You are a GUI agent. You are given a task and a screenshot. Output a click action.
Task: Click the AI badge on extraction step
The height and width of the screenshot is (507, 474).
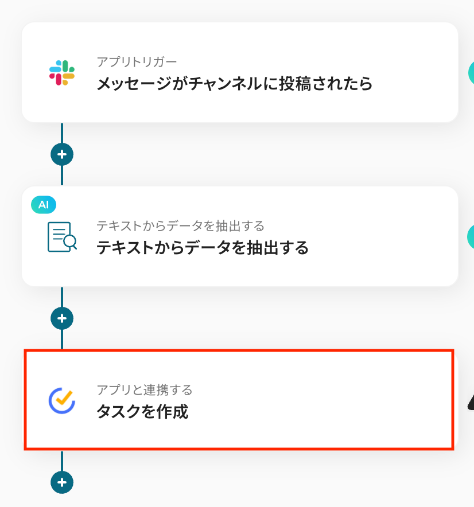pyautogui.click(x=44, y=205)
